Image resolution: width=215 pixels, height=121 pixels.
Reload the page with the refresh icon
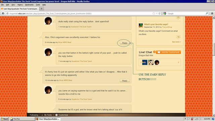pyautogui.click(x=160, y=13)
